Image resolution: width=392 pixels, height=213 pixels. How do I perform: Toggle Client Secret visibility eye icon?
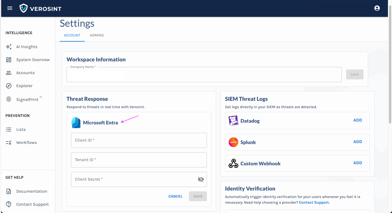point(201,179)
